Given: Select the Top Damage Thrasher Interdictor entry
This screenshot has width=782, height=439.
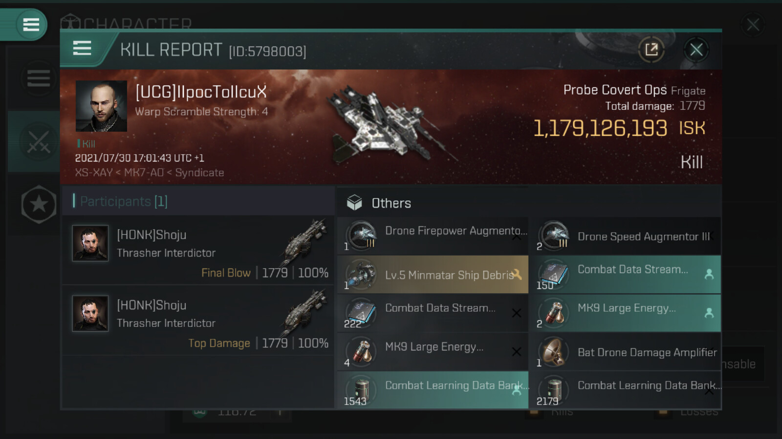Looking at the screenshot, I should [x=198, y=320].
